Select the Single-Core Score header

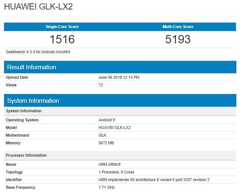tap(62, 27)
